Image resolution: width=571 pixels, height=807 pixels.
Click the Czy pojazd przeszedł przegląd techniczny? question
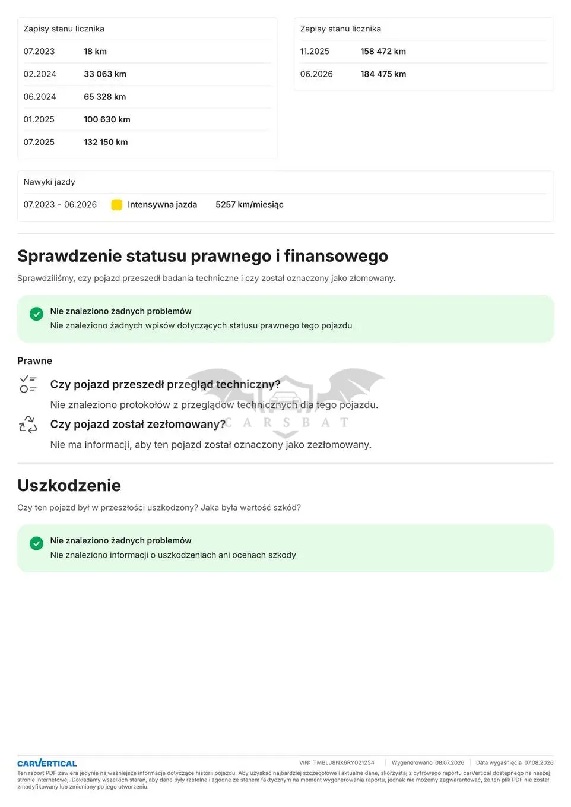(165, 384)
